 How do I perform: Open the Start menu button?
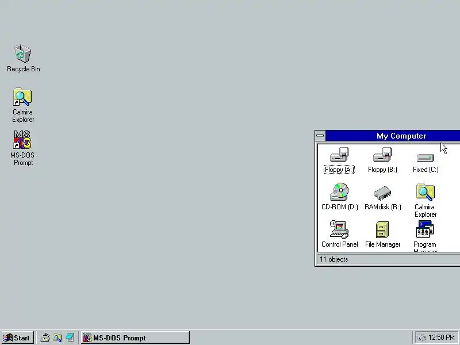click(x=18, y=338)
